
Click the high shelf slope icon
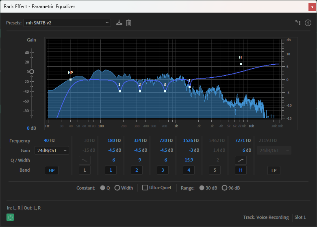[x=241, y=160]
